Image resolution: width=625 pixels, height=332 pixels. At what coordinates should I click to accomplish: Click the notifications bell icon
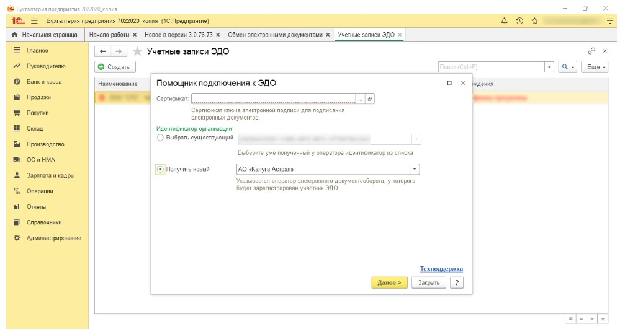coord(505,21)
